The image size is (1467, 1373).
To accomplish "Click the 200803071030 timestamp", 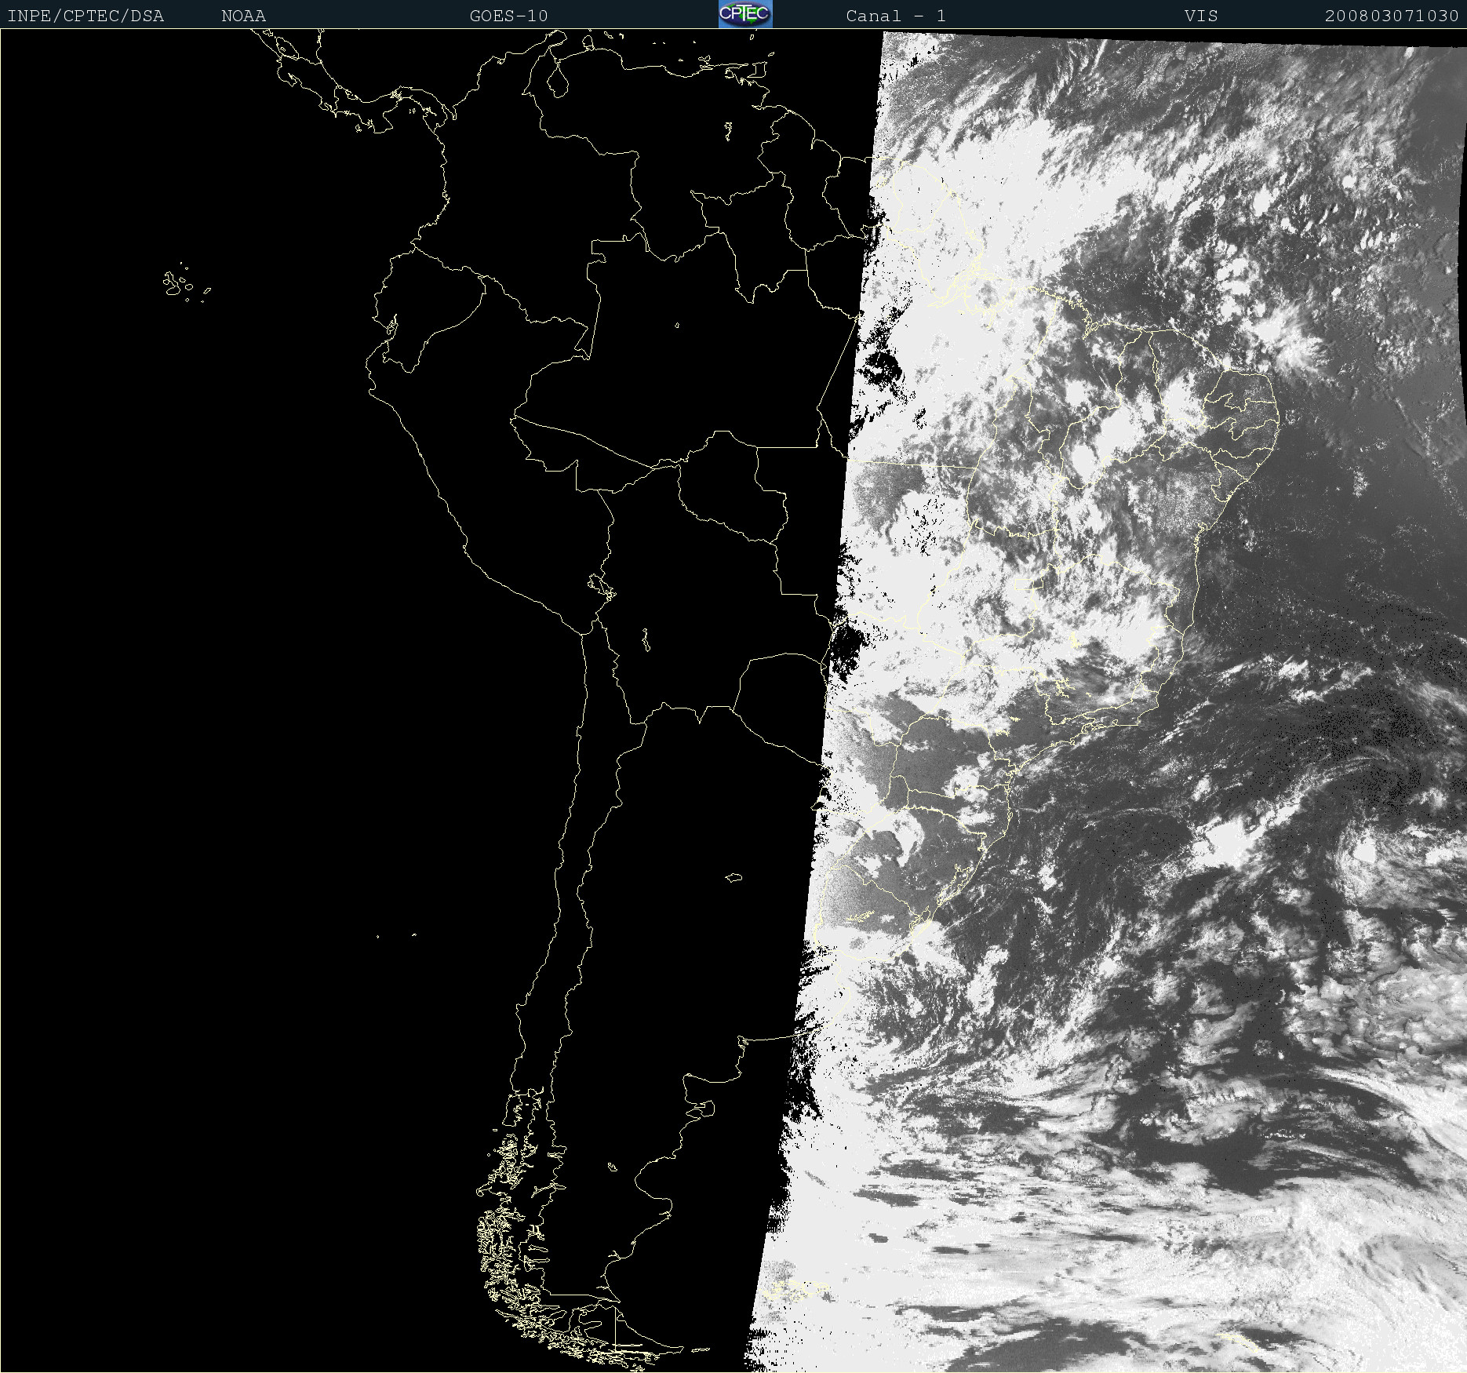I will [x=1391, y=16].
